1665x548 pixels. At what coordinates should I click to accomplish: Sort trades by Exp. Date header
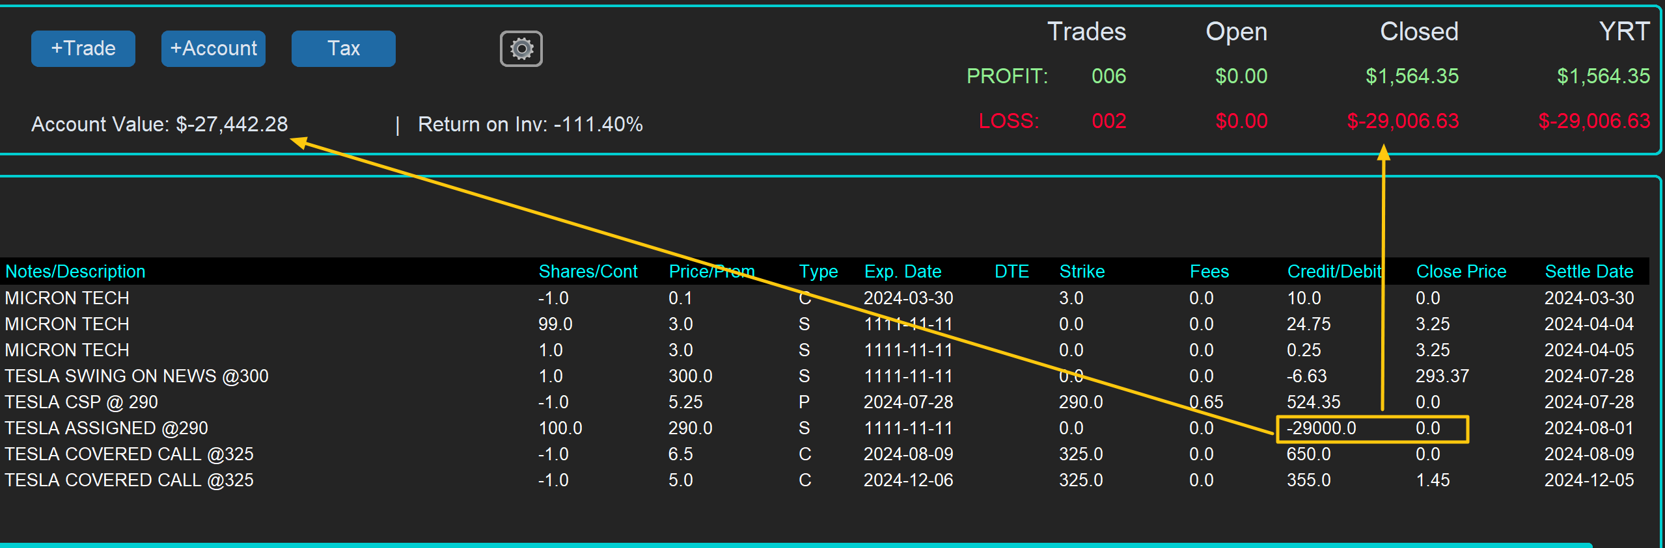903,272
